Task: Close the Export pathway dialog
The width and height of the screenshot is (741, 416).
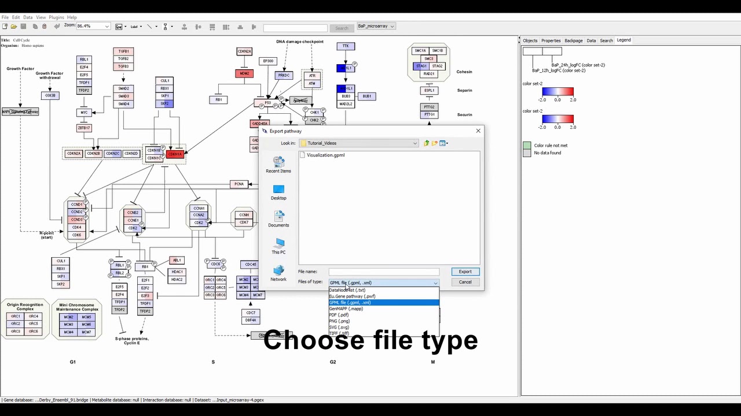Action: (478, 131)
